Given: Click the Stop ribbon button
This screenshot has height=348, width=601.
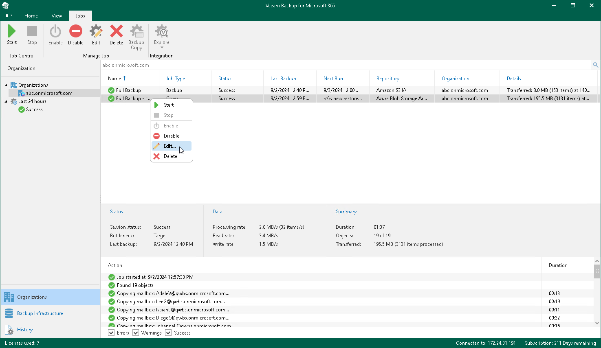Looking at the screenshot, I should click(32, 35).
